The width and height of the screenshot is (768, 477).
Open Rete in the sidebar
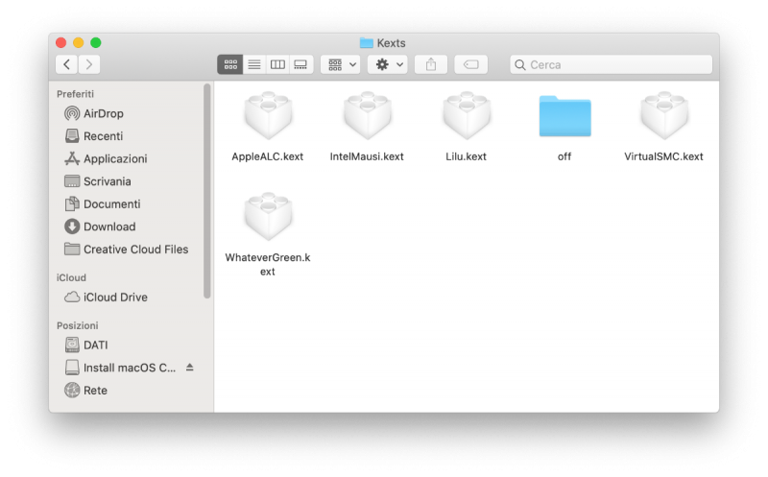(x=130, y=391)
